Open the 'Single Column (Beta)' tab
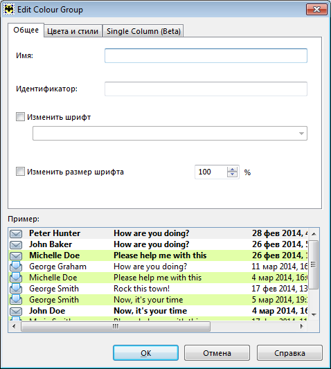 (143, 31)
